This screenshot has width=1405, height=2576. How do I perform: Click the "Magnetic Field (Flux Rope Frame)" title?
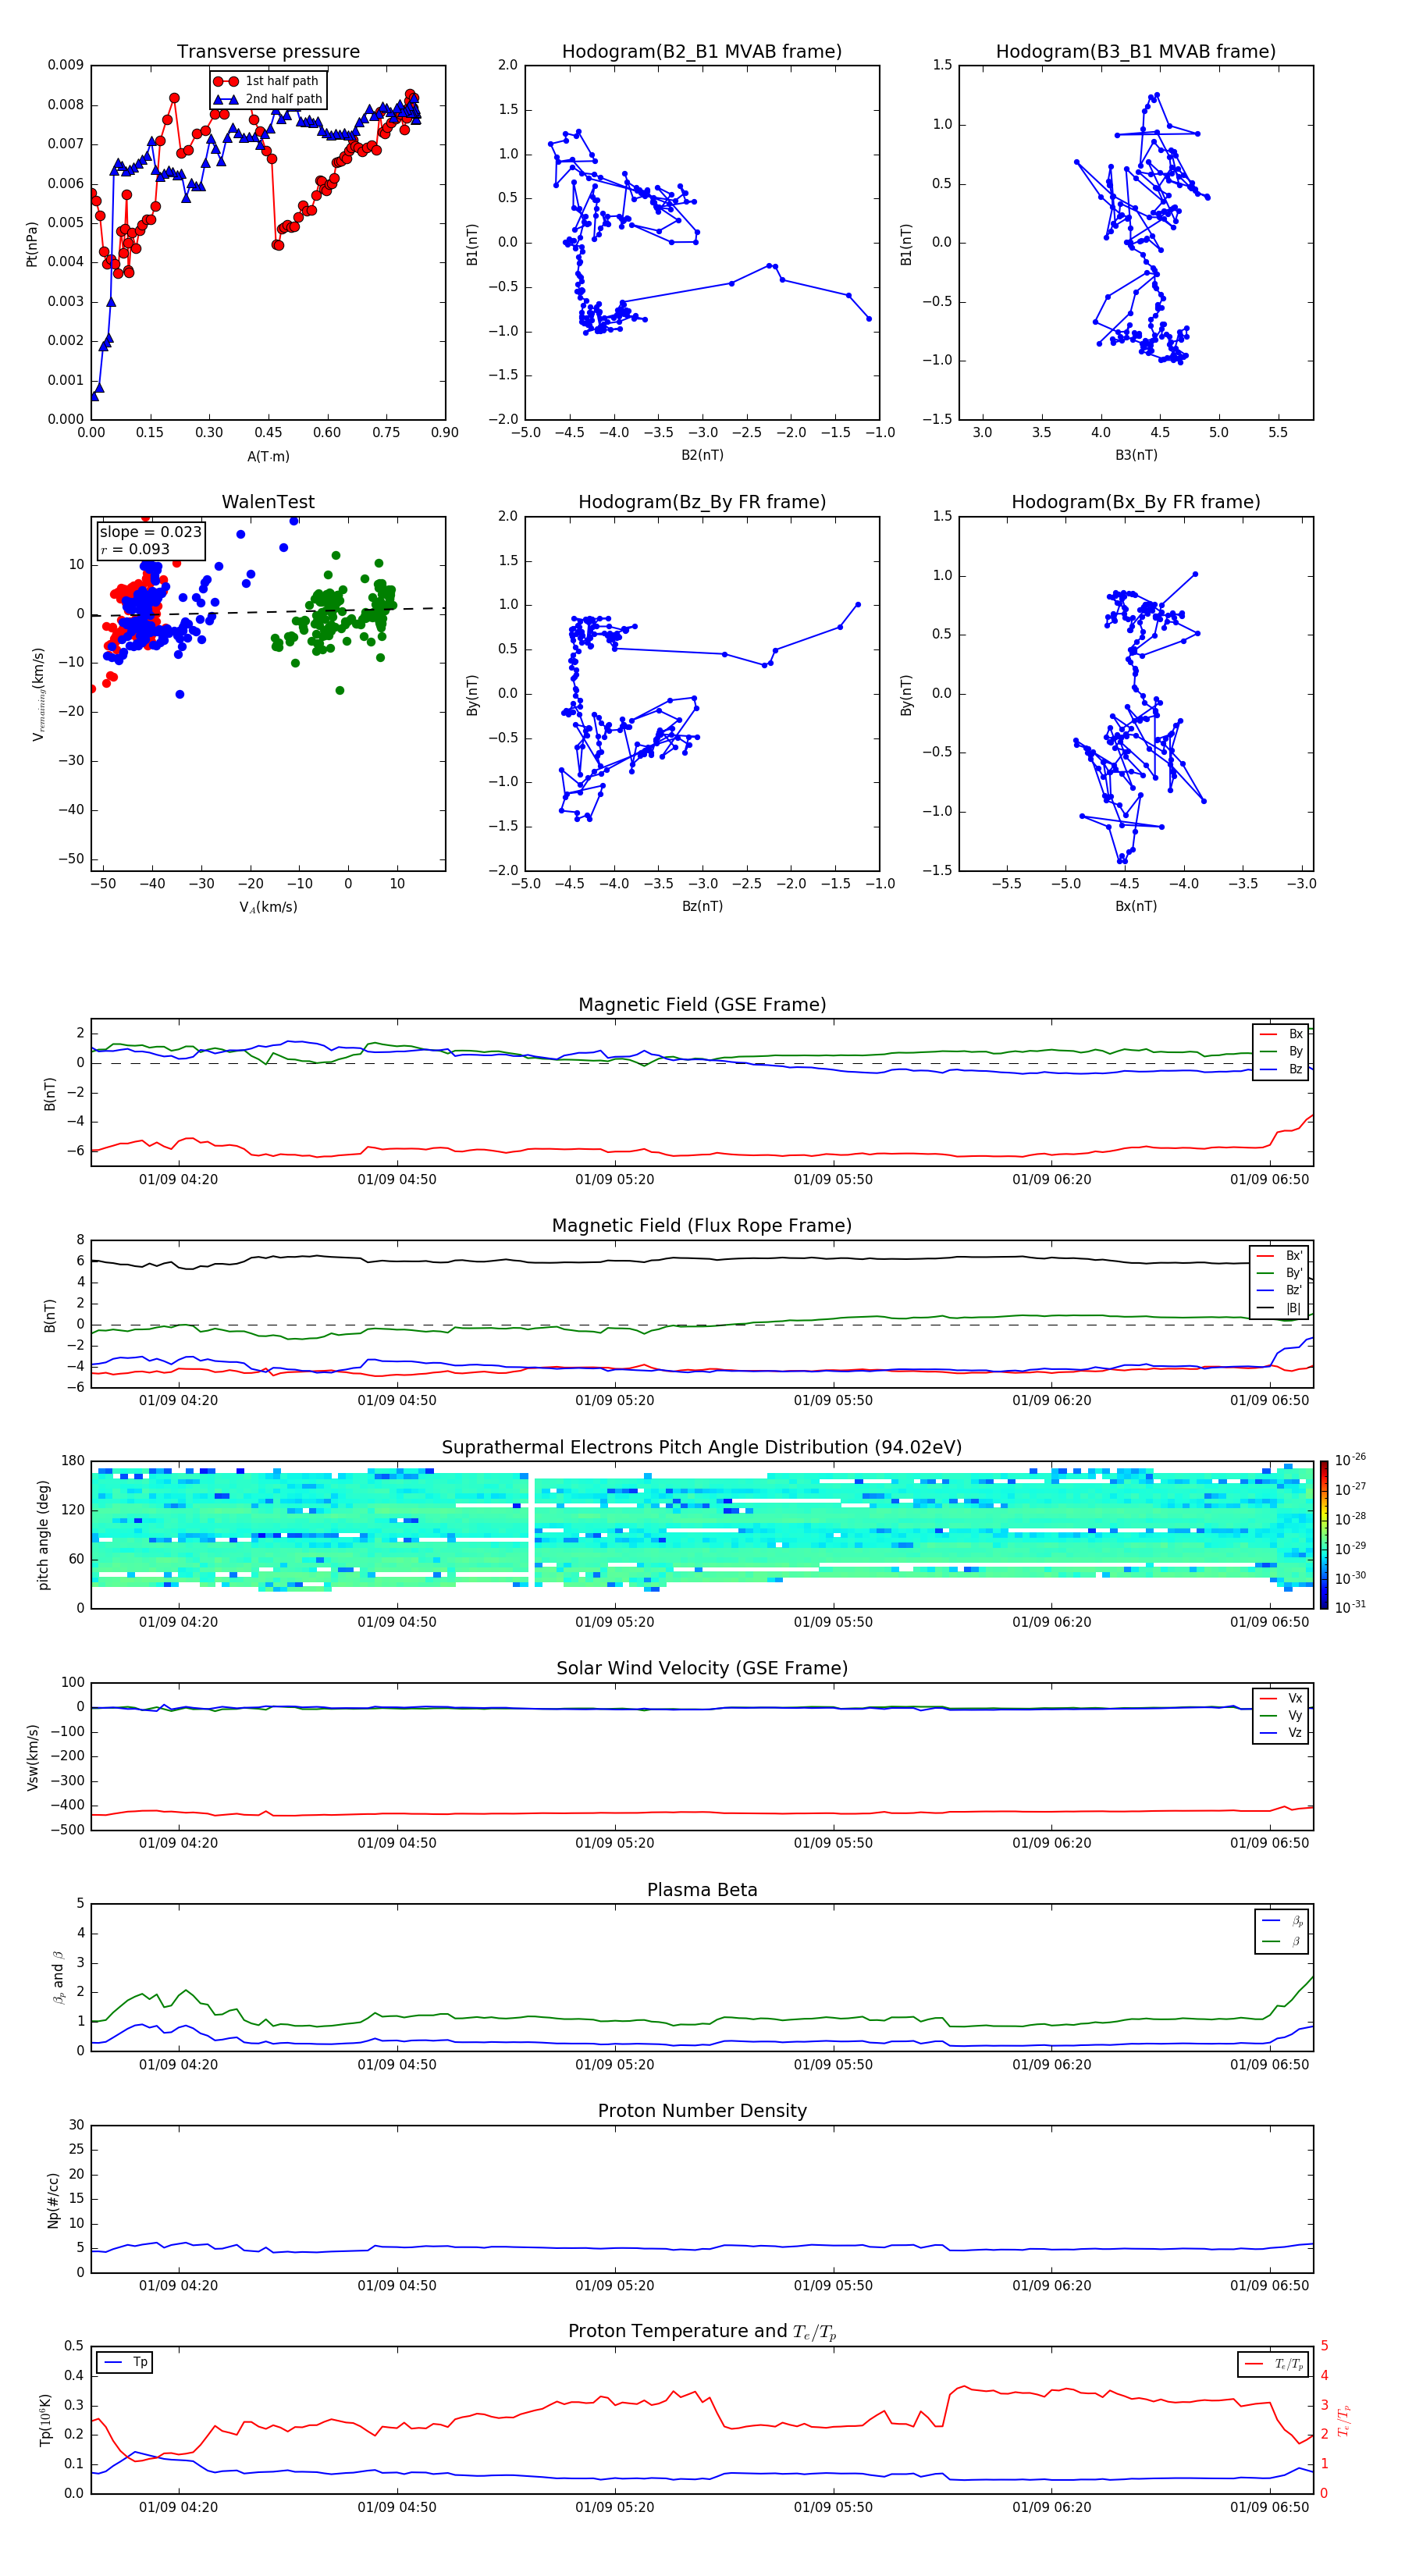[702, 1226]
